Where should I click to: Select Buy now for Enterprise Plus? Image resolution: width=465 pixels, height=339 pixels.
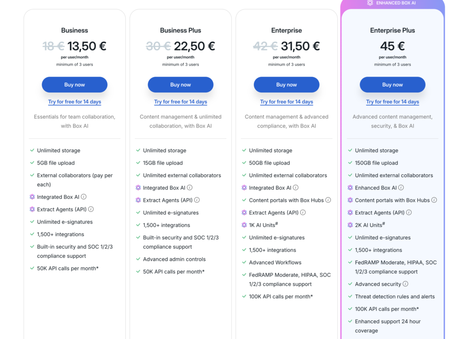[392, 85]
